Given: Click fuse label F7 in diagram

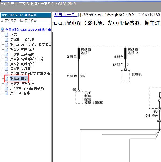Looking at the screenshot, I should pos(156,112).
